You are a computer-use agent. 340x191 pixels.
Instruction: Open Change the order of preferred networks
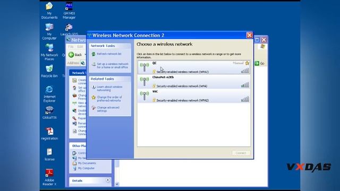click(x=109, y=99)
